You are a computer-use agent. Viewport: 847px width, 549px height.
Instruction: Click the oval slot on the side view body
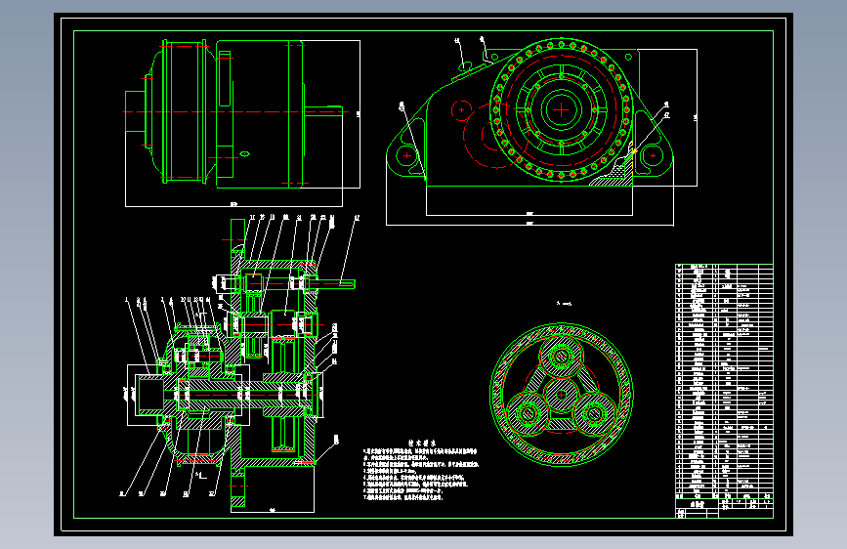(244, 154)
